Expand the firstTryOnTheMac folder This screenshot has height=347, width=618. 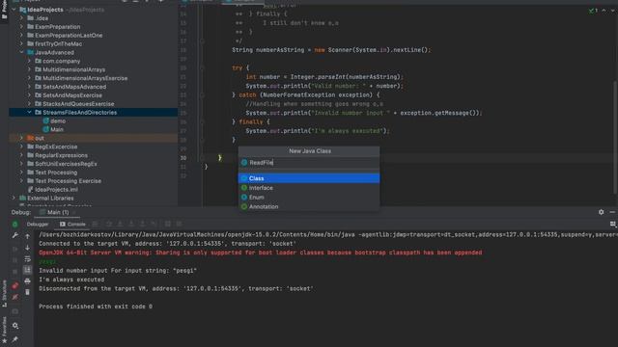21,43
